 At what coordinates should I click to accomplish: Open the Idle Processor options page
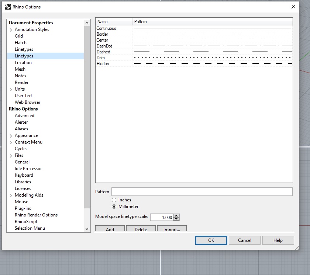click(28, 169)
